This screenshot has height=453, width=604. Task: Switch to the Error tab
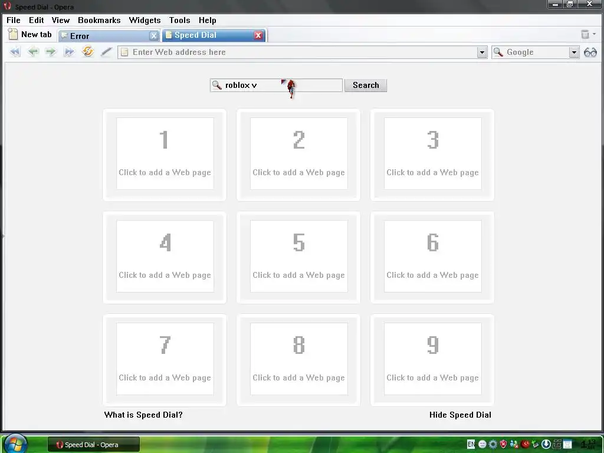tap(104, 36)
